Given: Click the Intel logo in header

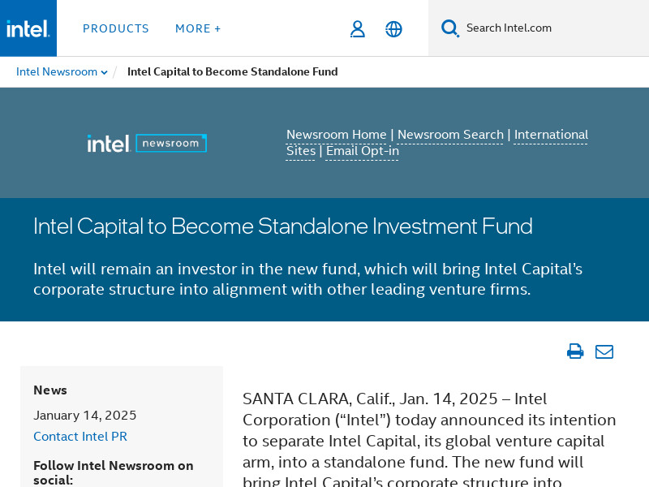Looking at the screenshot, I should tap(28, 28).
